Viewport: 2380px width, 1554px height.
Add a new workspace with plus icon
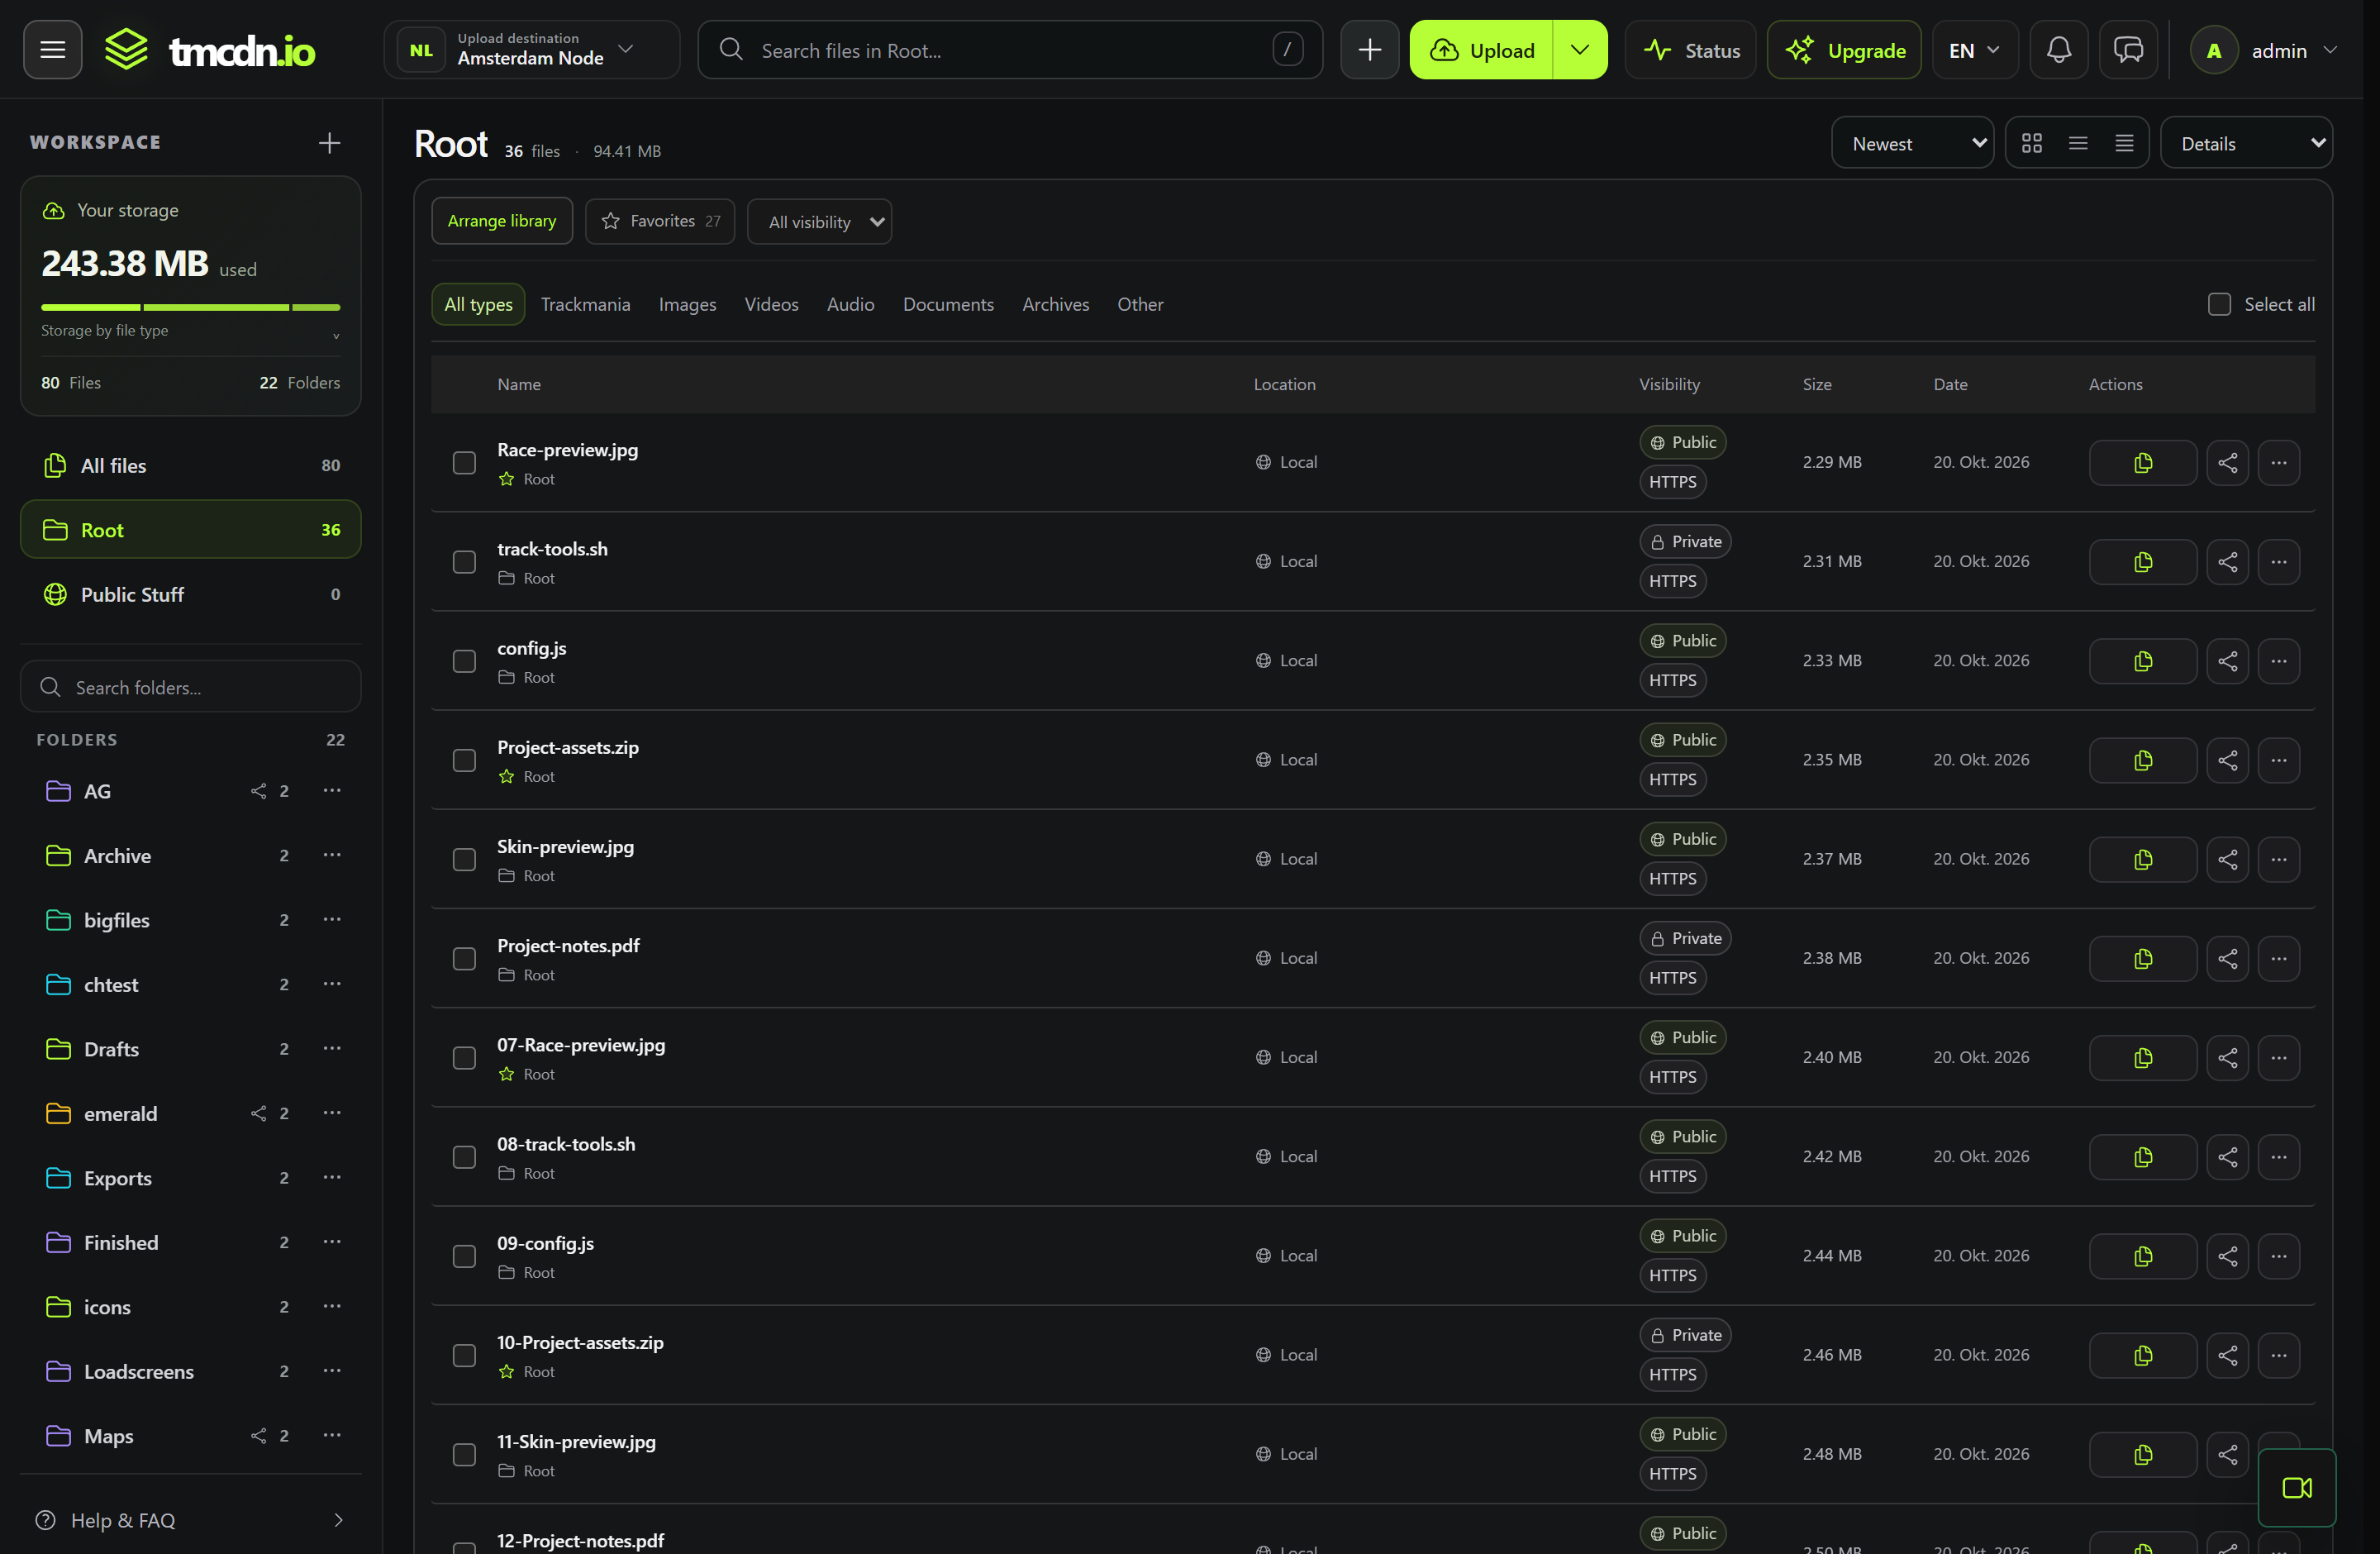click(329, 142)
